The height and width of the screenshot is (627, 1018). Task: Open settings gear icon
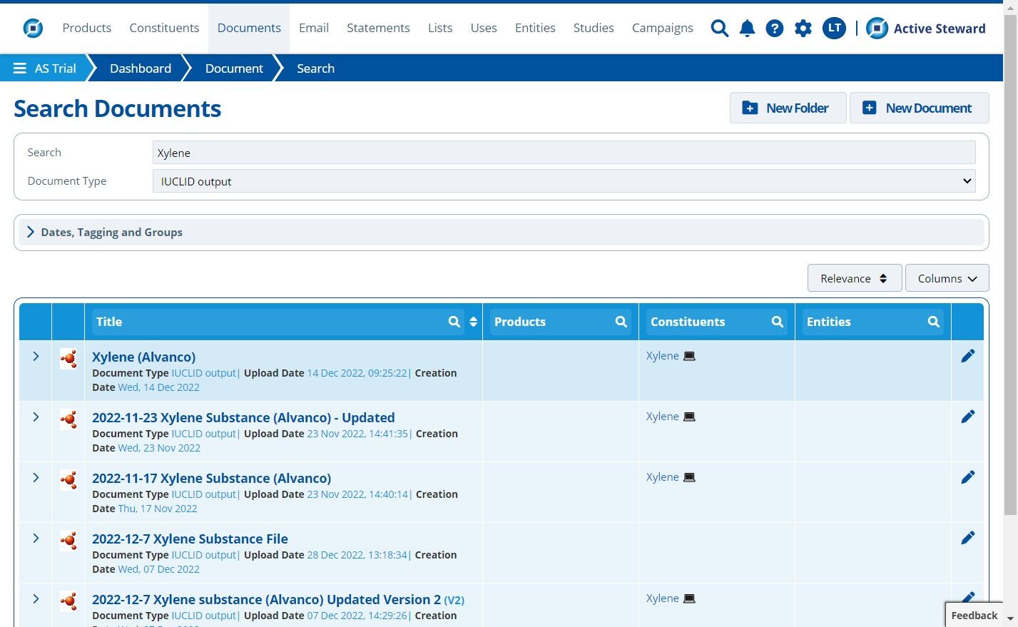[803, 29]
